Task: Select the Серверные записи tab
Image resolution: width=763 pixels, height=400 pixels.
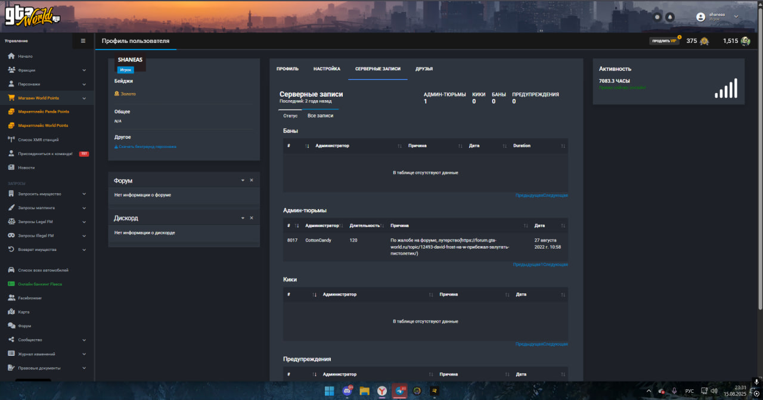Action: 378,69
